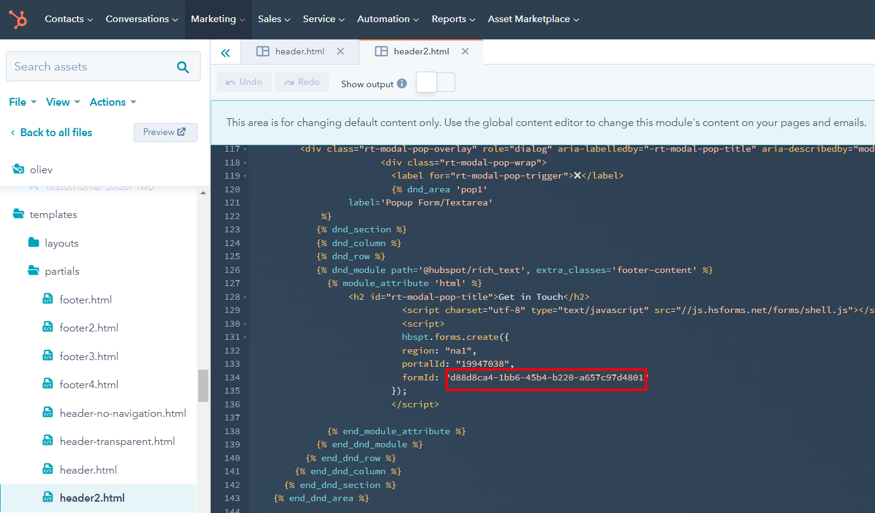Click the Show output info icon
This screenshot has height=513, width=875.
(x=402, y=84)
